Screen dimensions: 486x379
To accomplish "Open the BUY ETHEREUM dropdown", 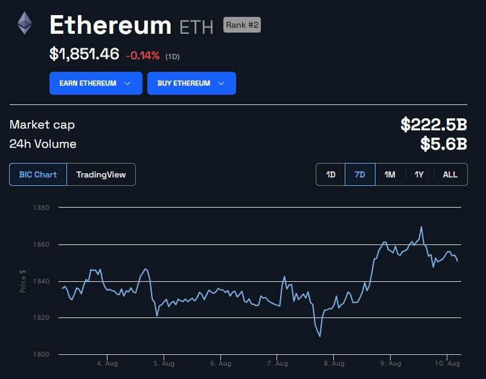I will click(x=191, y=83).
